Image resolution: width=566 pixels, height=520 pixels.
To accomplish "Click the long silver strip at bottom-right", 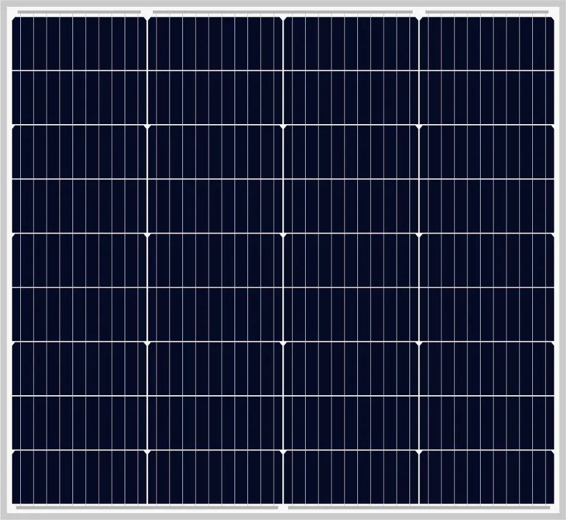I will 419,508.
